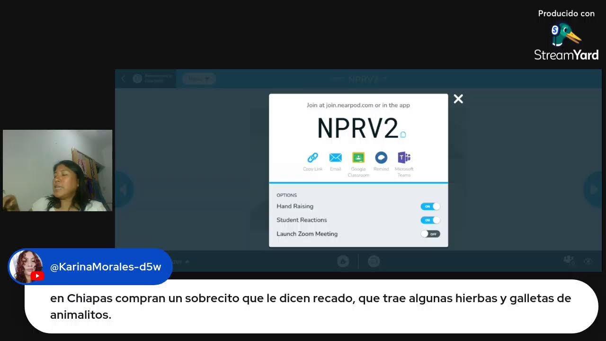Go to the previous slide arrow
The height and width of the screenshot is (341, 606).
click(124, 190)
